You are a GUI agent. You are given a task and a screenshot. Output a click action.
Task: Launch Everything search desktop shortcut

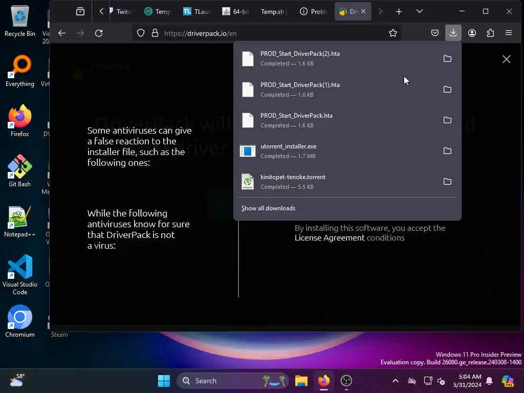[20, 71]
